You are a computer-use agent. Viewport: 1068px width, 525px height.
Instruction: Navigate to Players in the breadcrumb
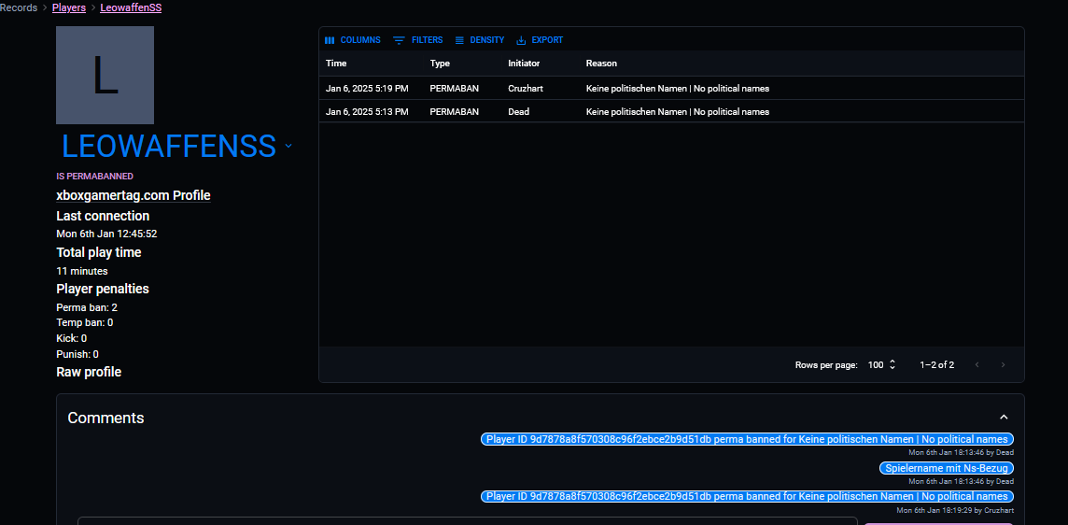coord(69,7)
